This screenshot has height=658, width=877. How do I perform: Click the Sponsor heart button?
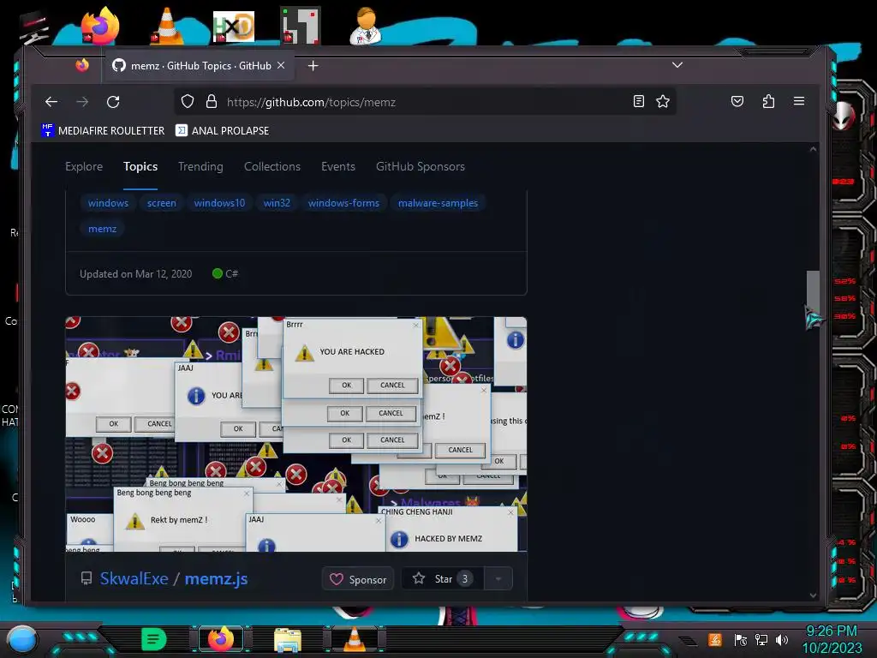pyautogui.click(x=358, y=579)
